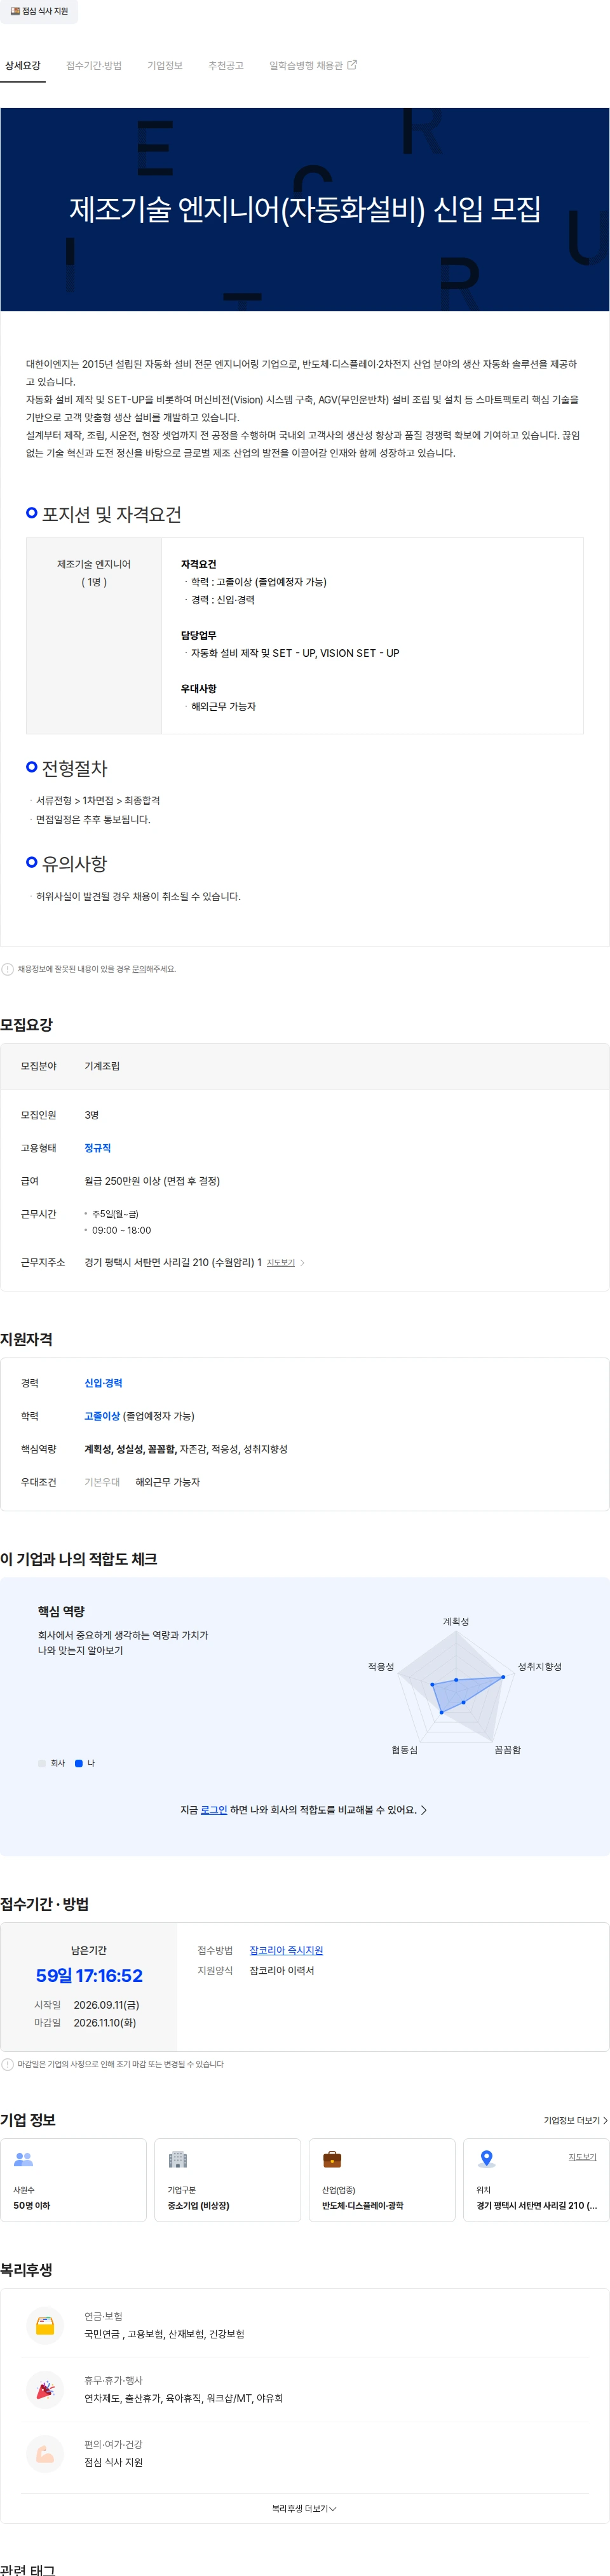Click the 고졸이상 education text
610x2576 pixels.
click(102, 1416)
